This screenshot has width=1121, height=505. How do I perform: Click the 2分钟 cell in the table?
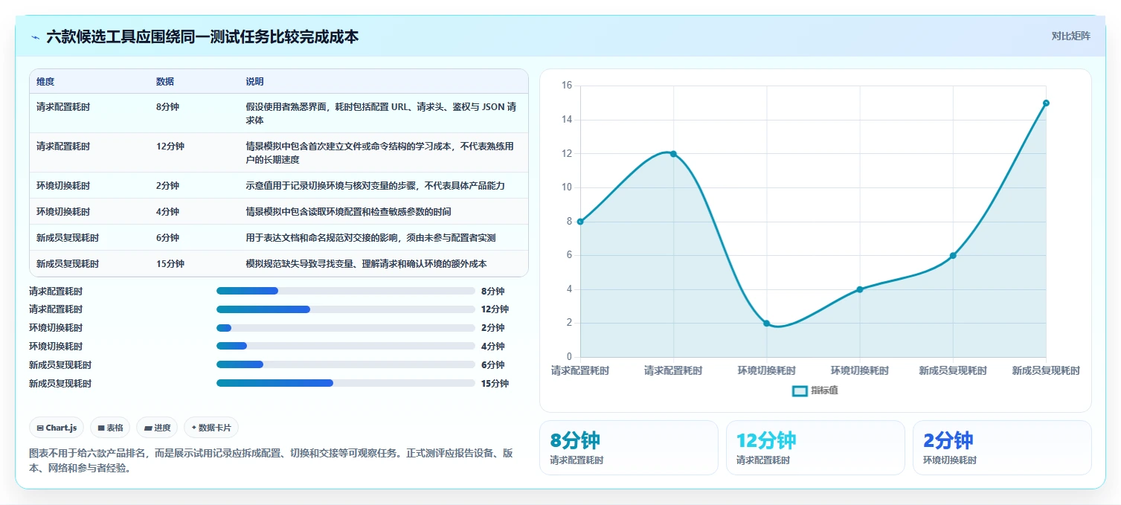point(167,186)
